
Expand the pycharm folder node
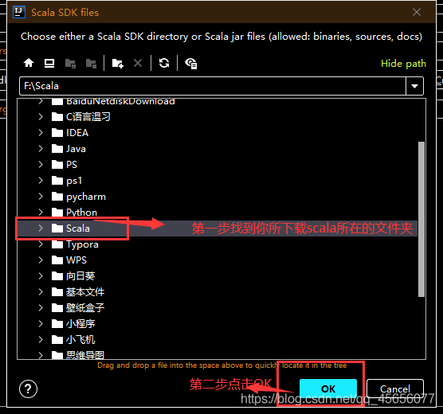click(x=41, y=197)
